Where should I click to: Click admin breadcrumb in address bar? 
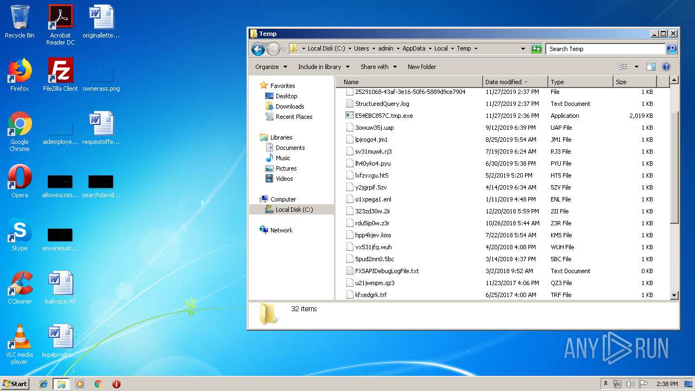(x=386, y=48)
